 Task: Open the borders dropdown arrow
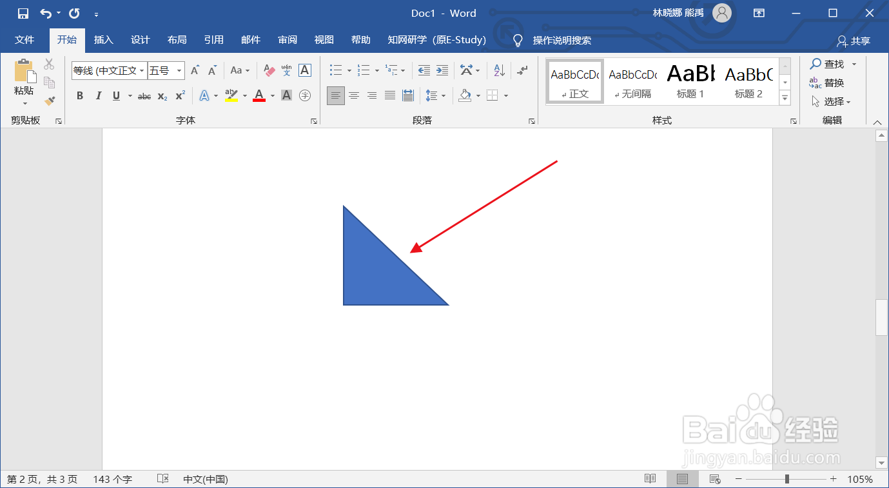[x=506, y=96]
